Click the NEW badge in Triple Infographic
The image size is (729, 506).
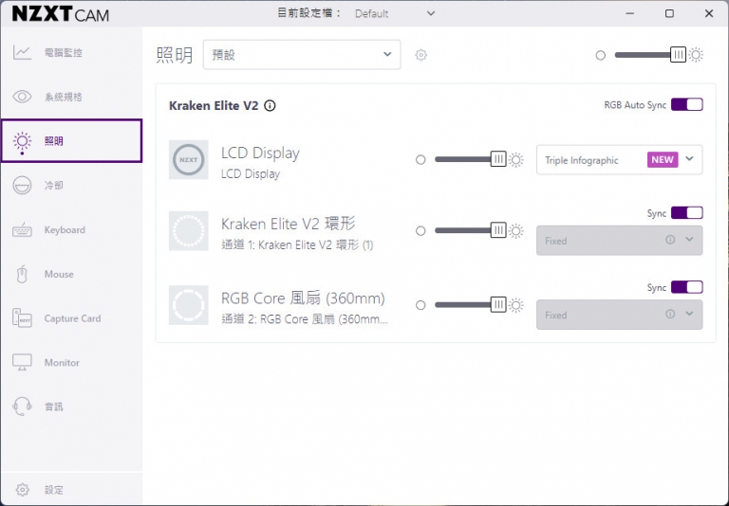tap(663, 160)
